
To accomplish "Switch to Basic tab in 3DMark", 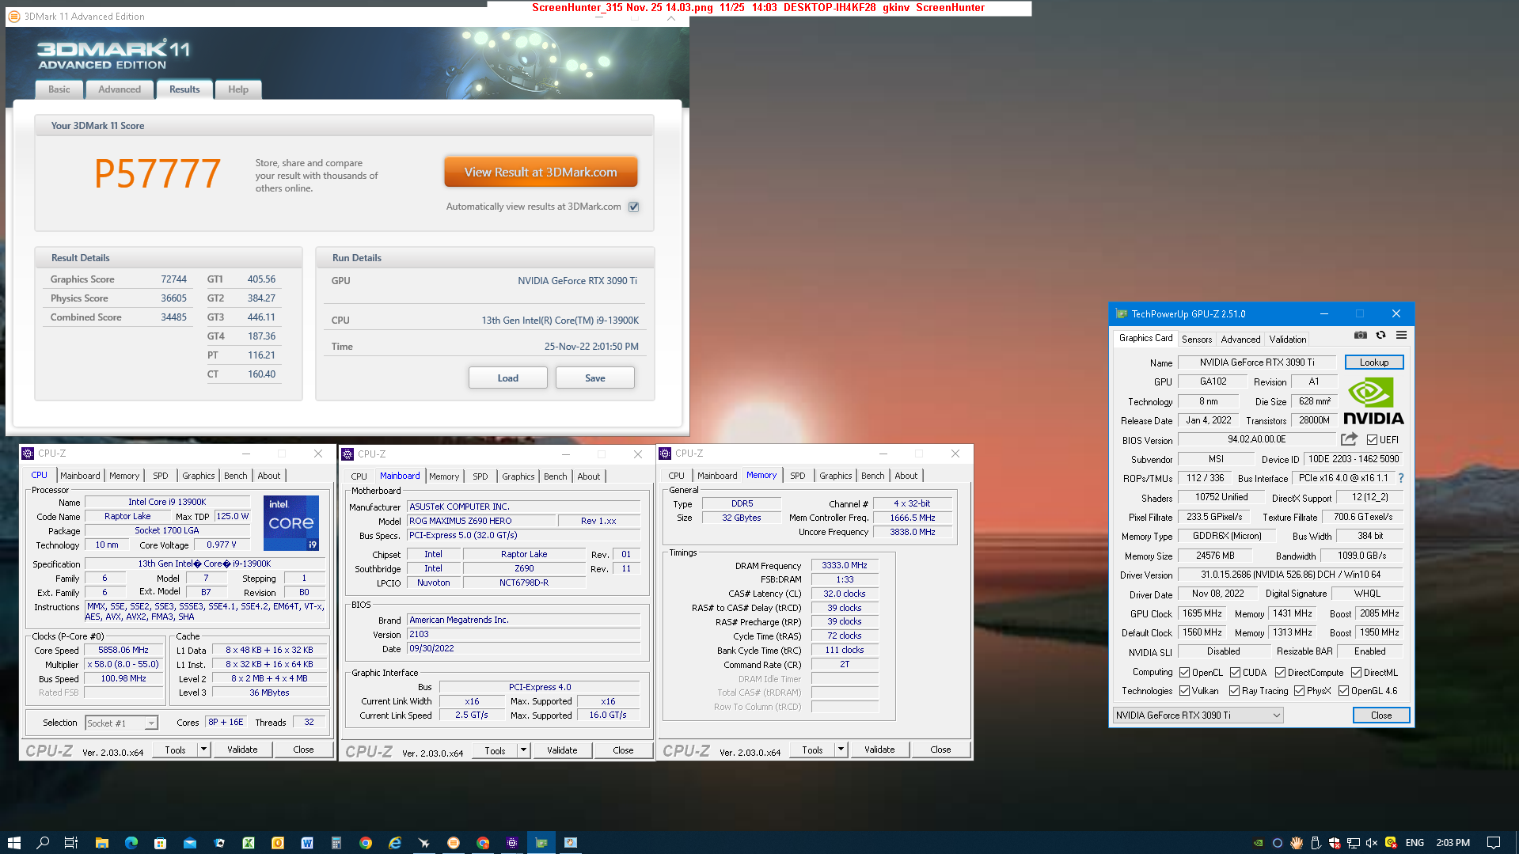I will pyautogui.click(x=59, y=89).
